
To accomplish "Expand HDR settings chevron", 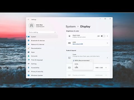I will click(x=107, y=43).
